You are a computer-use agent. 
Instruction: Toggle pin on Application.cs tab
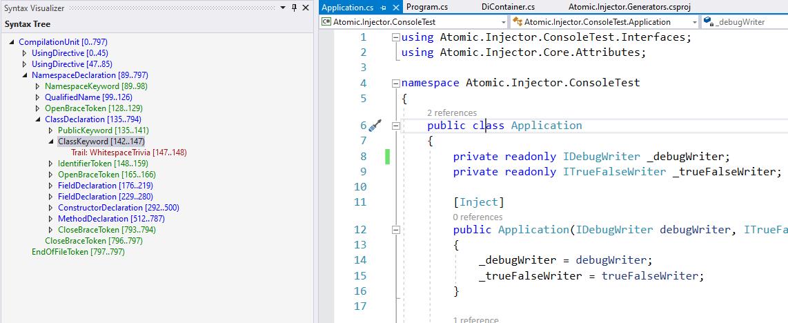383,8
